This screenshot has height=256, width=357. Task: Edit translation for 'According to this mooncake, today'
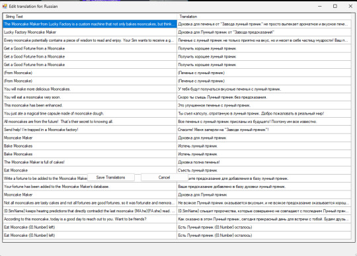[264, 219]
